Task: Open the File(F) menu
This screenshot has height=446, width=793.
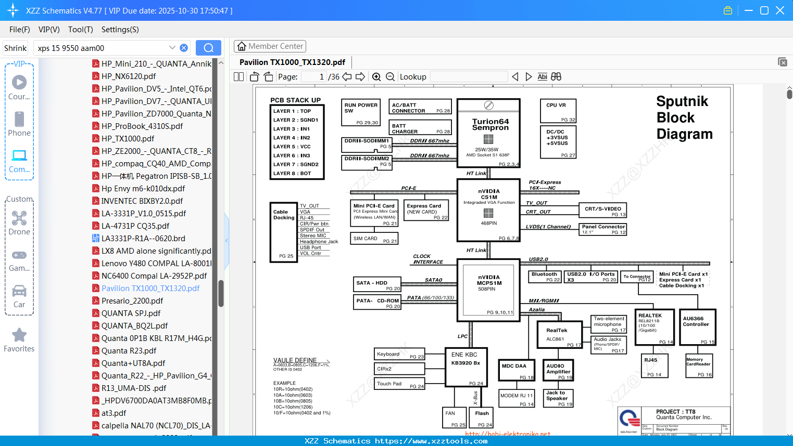Action: point(20,30)
